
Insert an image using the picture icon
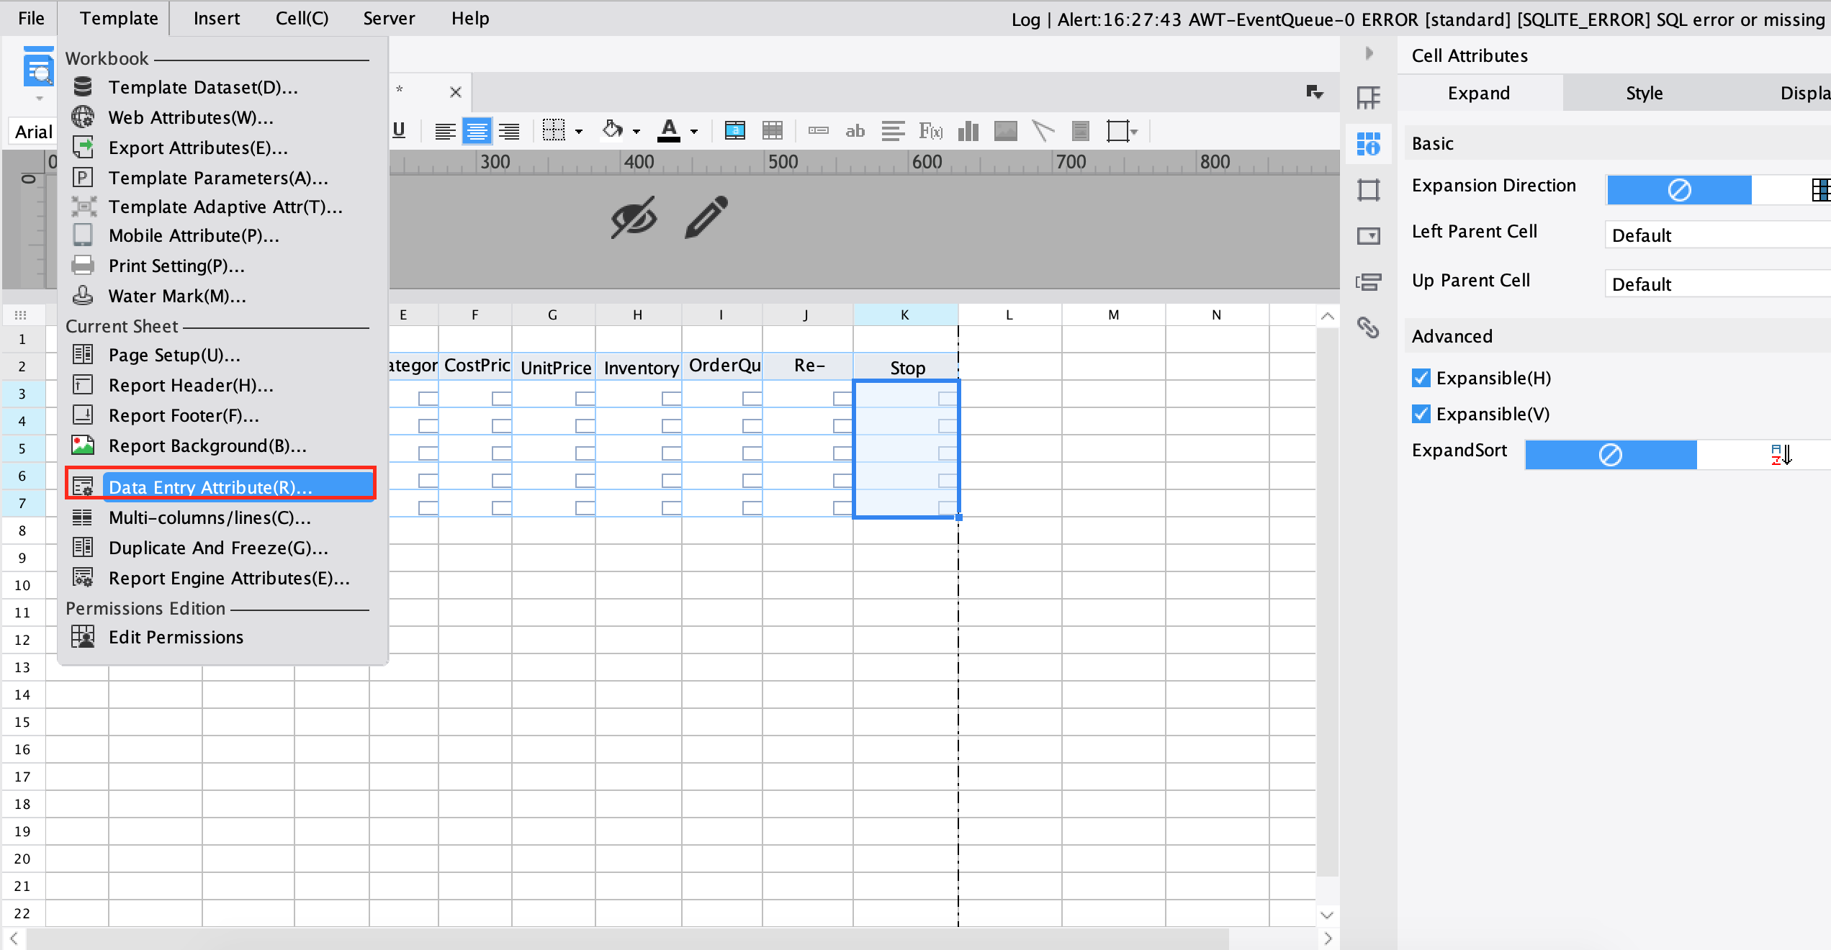coord(1005,131)
